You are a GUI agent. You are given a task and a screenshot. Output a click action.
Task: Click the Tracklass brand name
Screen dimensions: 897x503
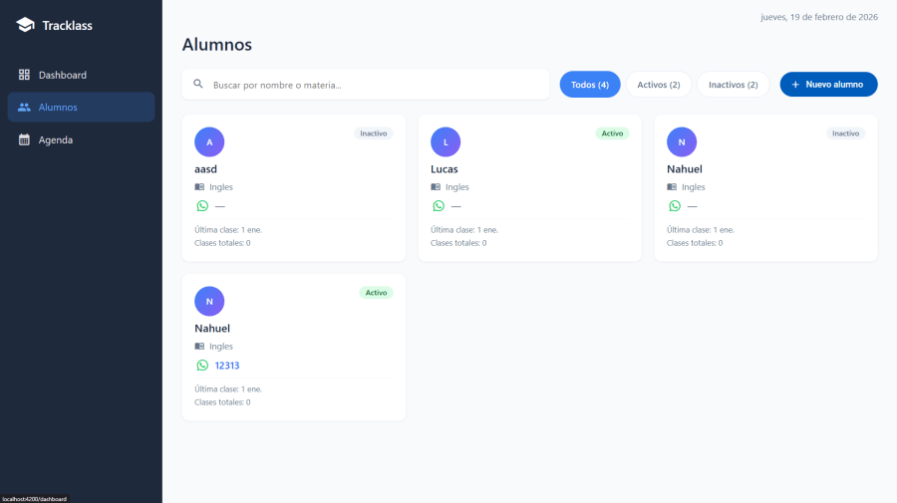[68, 25]
